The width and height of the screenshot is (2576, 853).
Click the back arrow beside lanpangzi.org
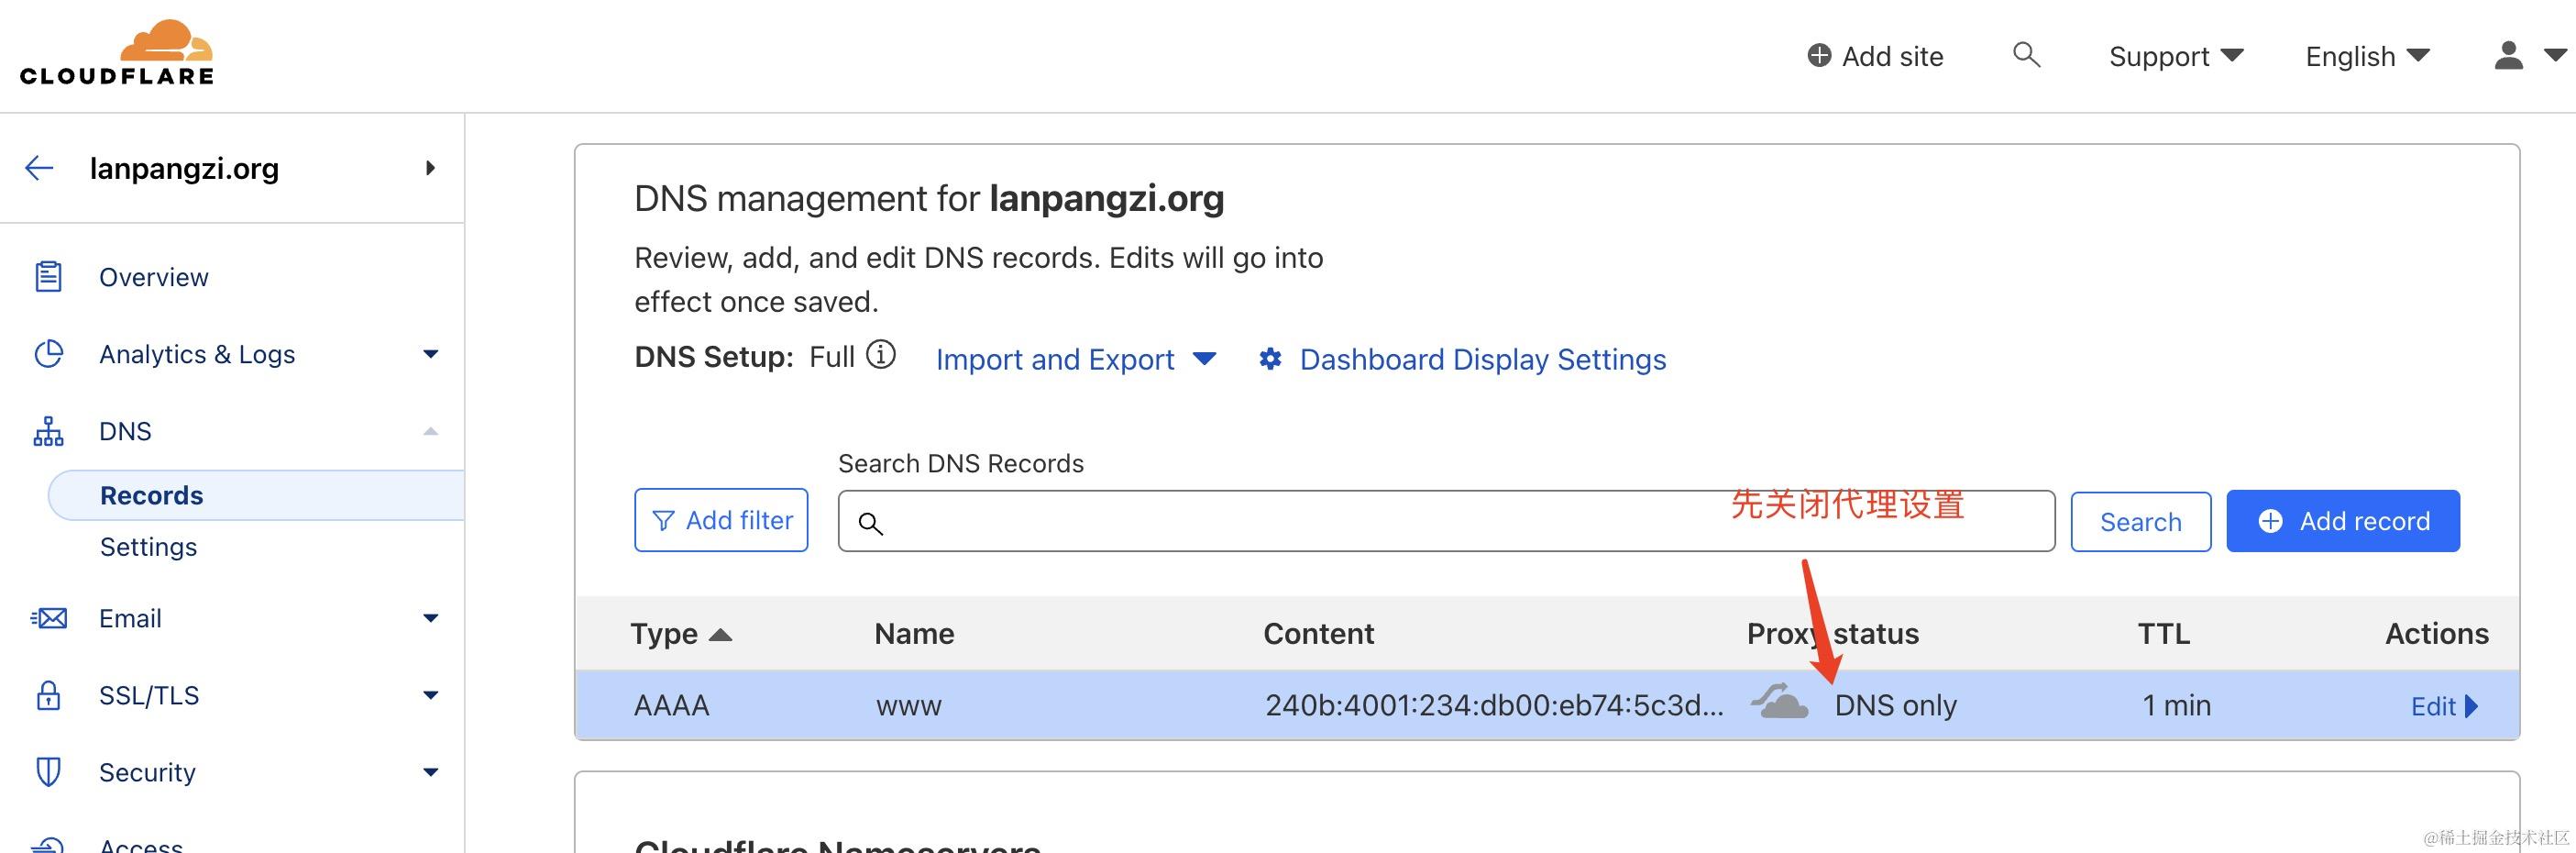39,168
